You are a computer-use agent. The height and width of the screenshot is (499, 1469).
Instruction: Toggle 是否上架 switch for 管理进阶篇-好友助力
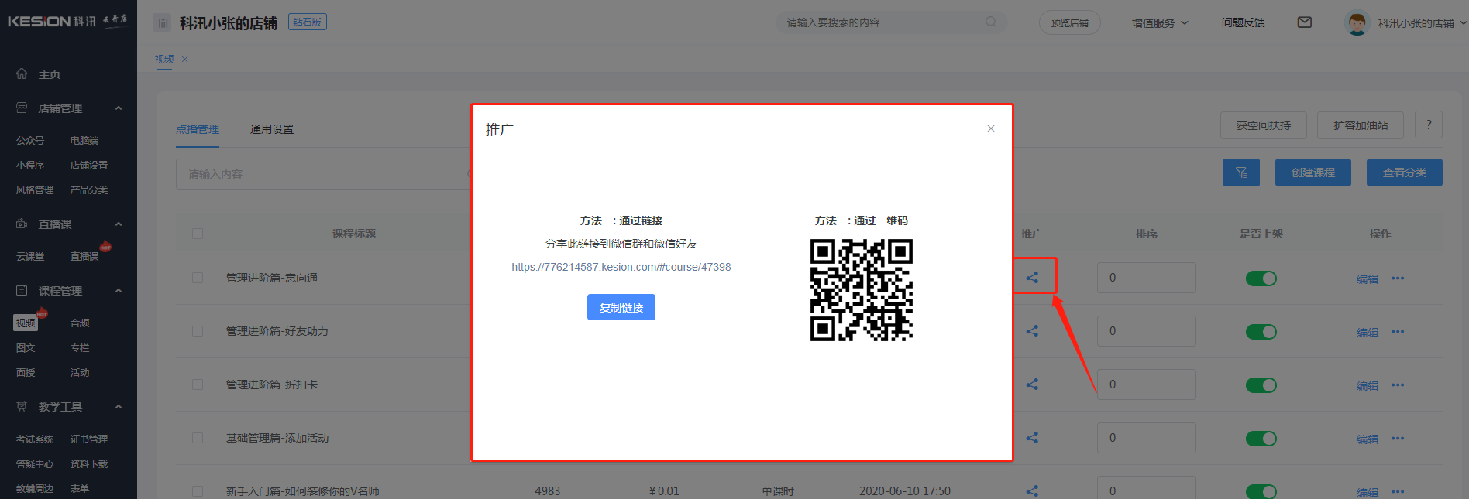pos(1261,332)
